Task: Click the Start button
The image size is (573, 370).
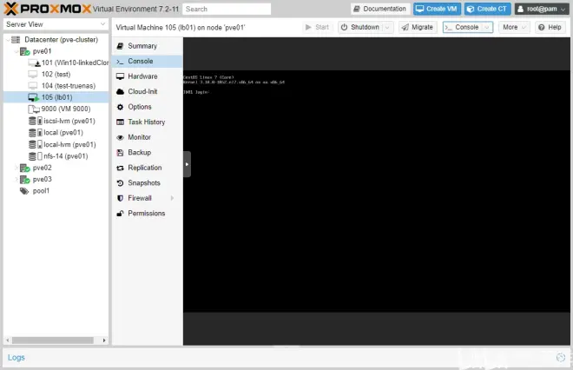Action: [x=317, y=27]
